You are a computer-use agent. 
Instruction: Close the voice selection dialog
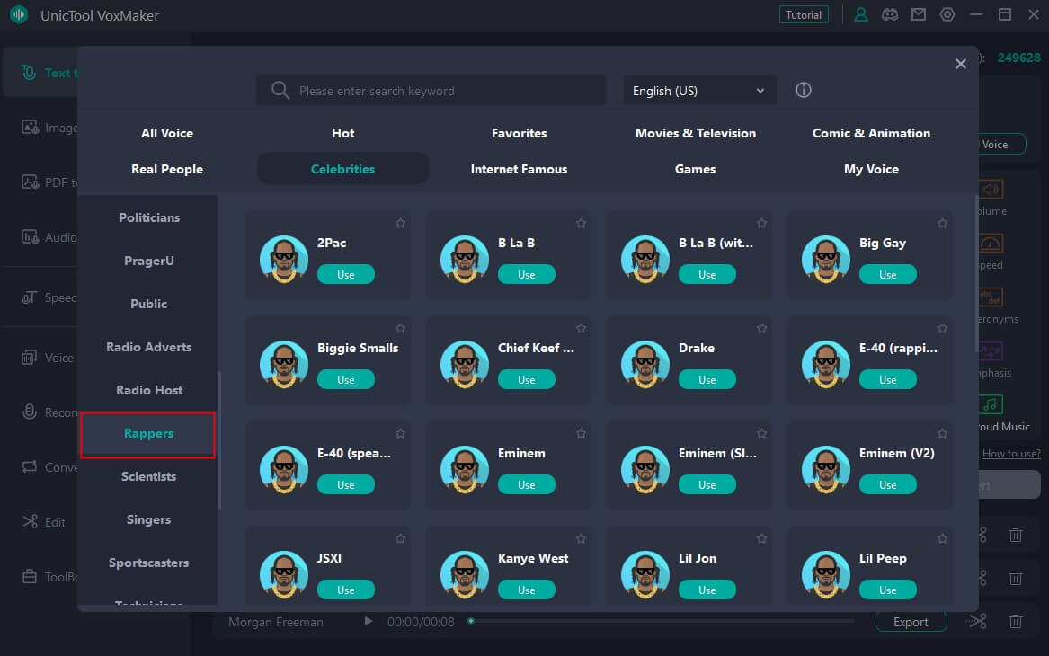[x=961, y=64]
